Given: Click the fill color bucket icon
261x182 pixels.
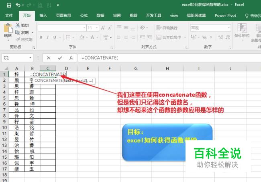Looking at the screenshot, I should 82,37.
